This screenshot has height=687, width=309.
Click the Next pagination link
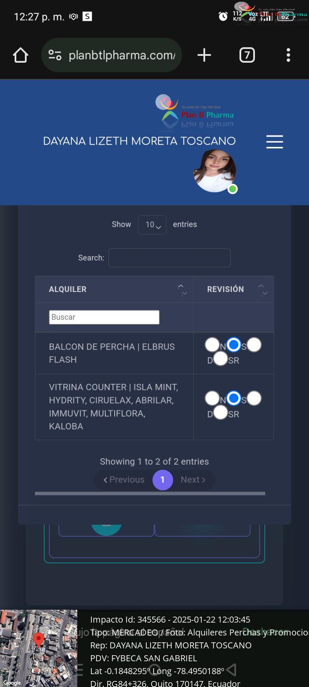click(193, 480)
